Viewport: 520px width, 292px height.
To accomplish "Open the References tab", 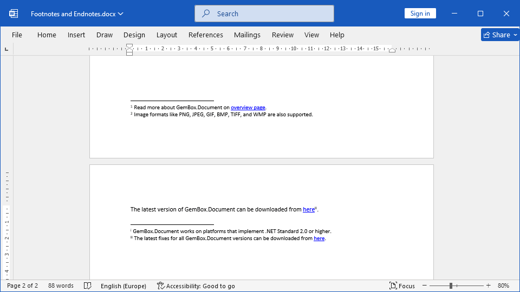I will [x=205, y=35].
